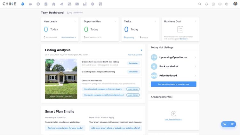
Task: Click the Set Goal link
Action: (184, 39)
